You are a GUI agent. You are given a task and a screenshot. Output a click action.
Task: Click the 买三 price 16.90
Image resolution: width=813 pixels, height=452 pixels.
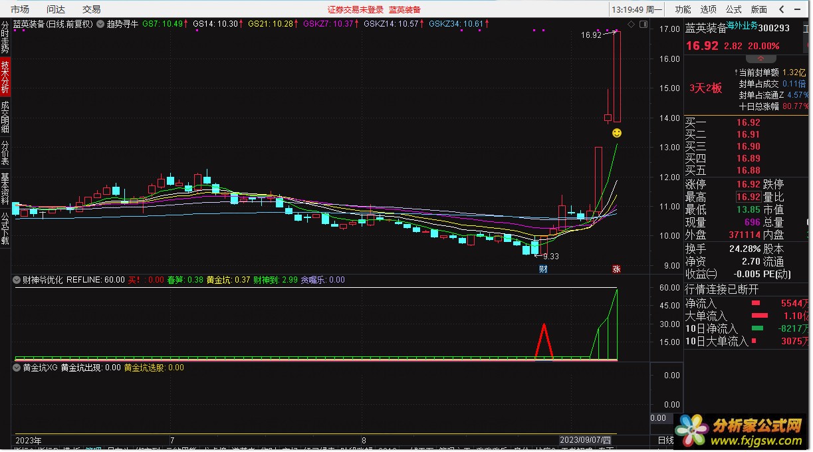pos(748,146)
